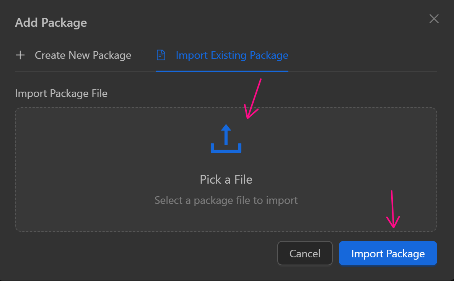The height and width of the screenshot is (281, 454).
Task: Click the Import Package File label
Action: click(61, 93)
